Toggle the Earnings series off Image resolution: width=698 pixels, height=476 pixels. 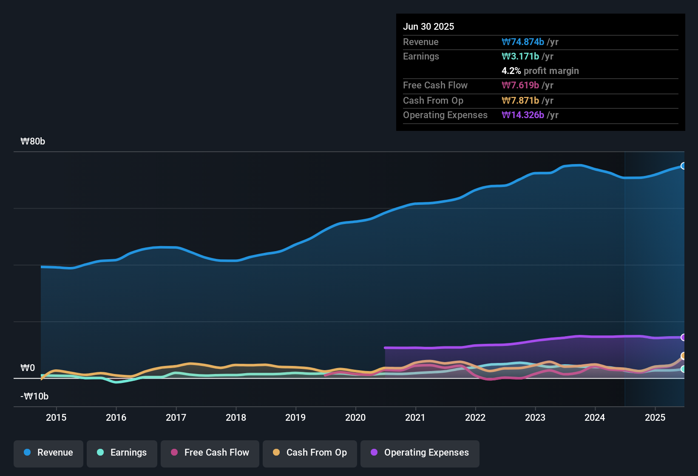pos(122,453)
